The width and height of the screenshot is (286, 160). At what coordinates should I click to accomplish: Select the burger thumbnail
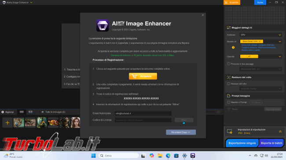[53, 123]
